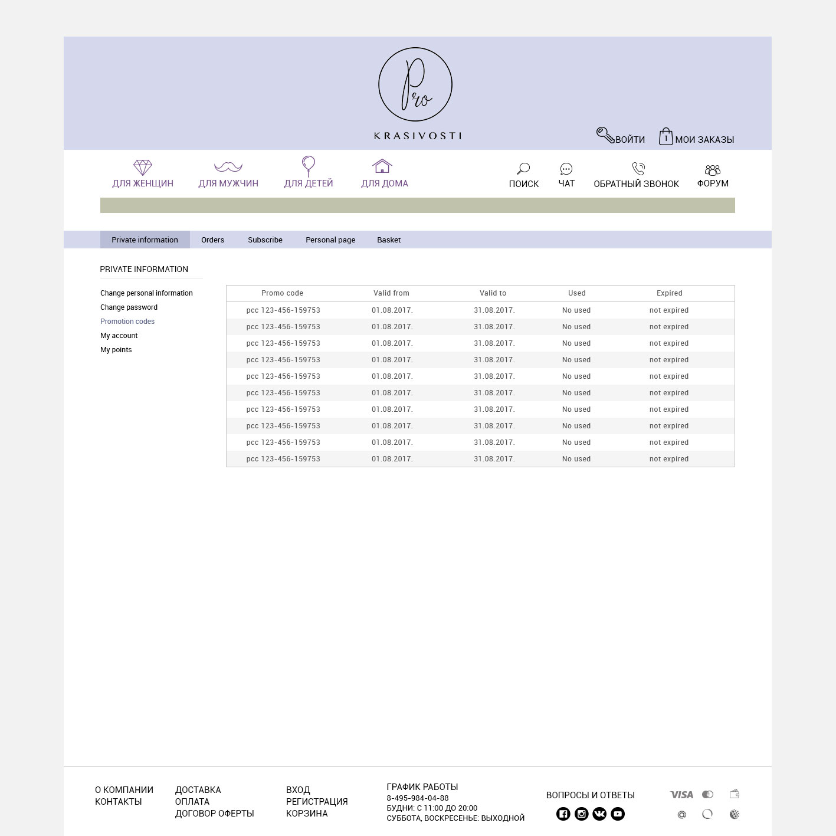The image size is (836, 836).
Task: Click the Promo code column header
Action: coord(282,293)
